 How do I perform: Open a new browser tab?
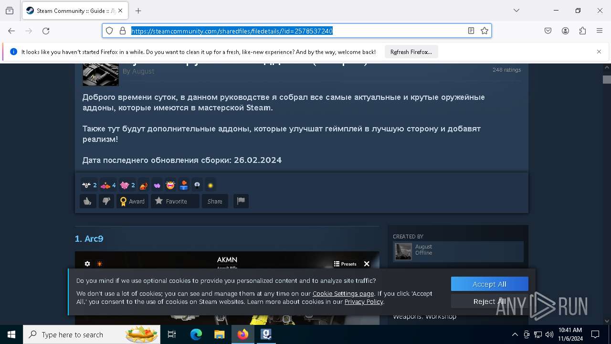(x=138, y=11)
